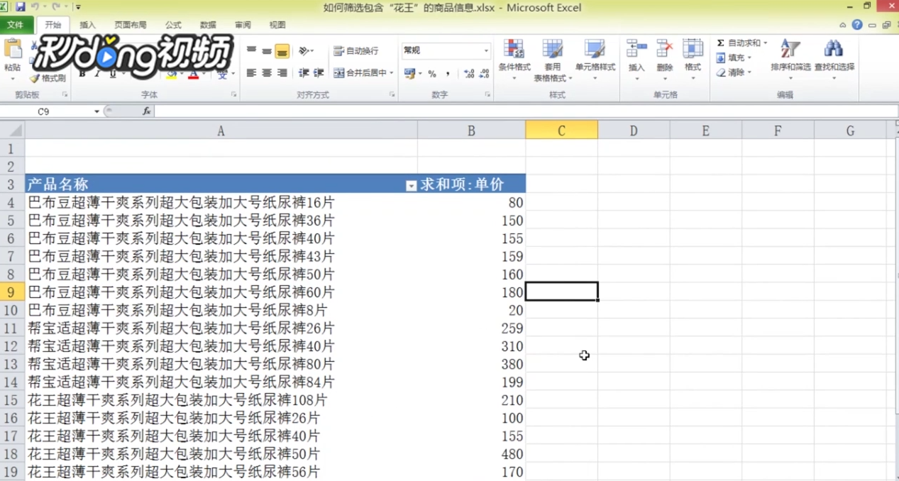The image size is (899, 481).
Task: Open AutoSum dropdown arrow
Action: tap(766, 43)
